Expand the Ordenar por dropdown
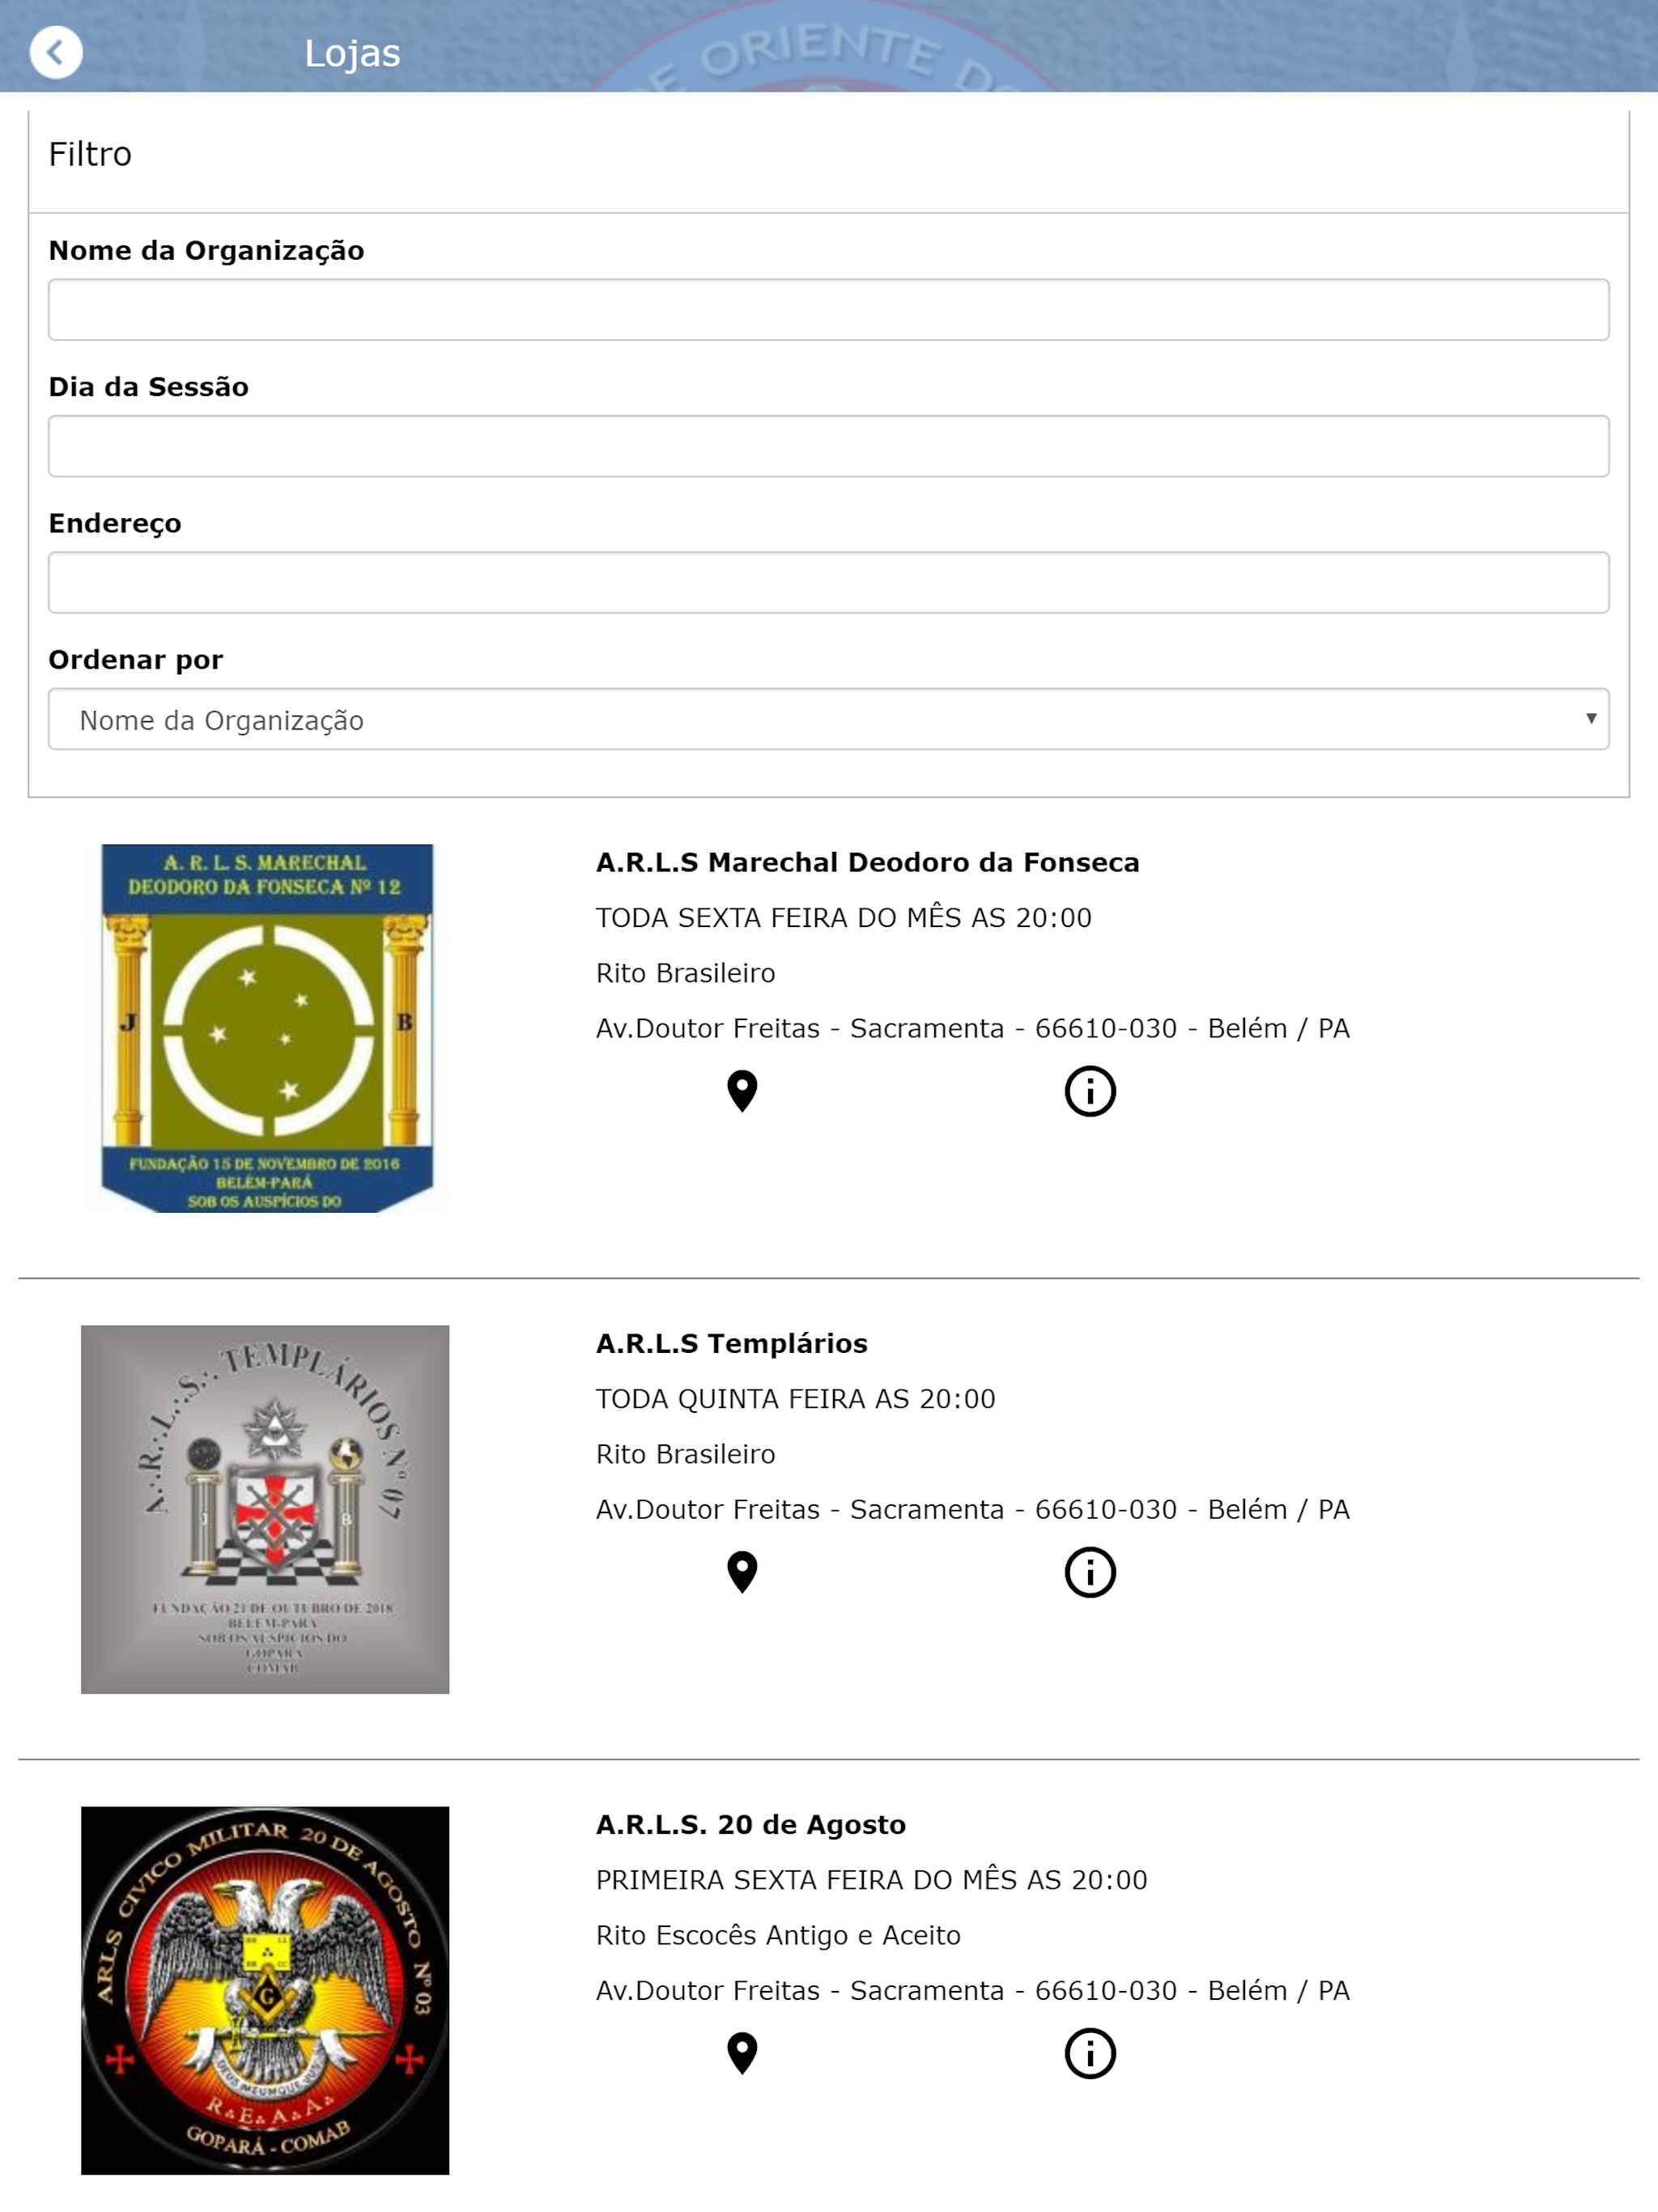1658x2212 pixels. point(828,719)
